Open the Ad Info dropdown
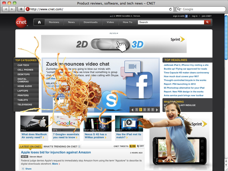 114,33
